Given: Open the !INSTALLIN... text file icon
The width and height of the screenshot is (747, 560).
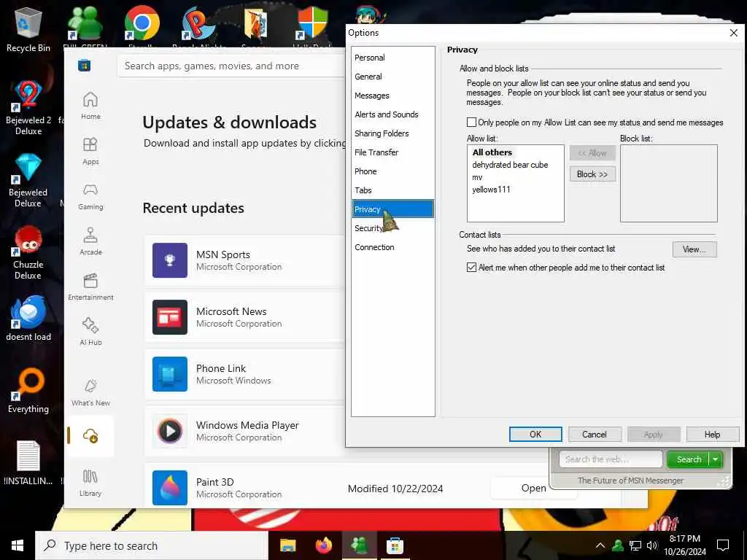Looking at the screenshot, I should [x=28, y=463].
